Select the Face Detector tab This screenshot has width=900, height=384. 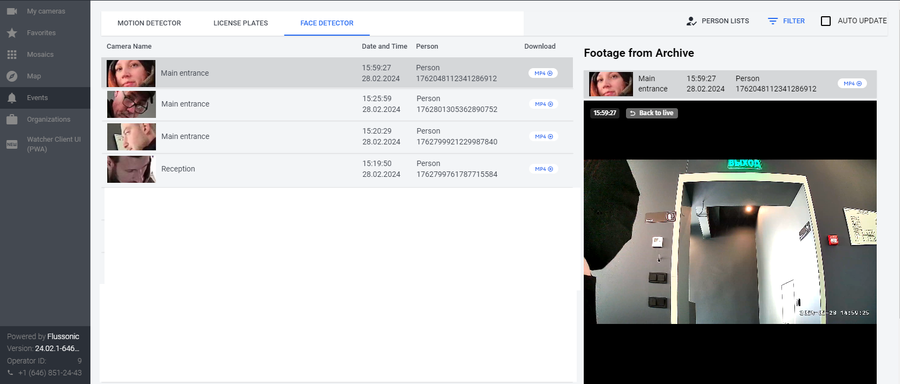point(327,23)
